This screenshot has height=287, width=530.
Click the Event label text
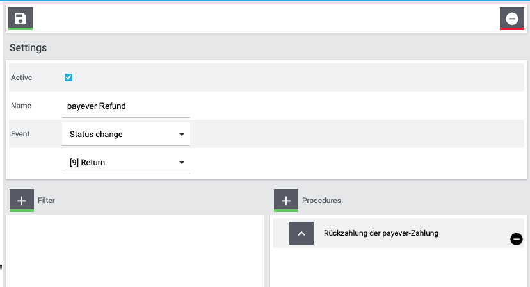[x=20, y=134]
